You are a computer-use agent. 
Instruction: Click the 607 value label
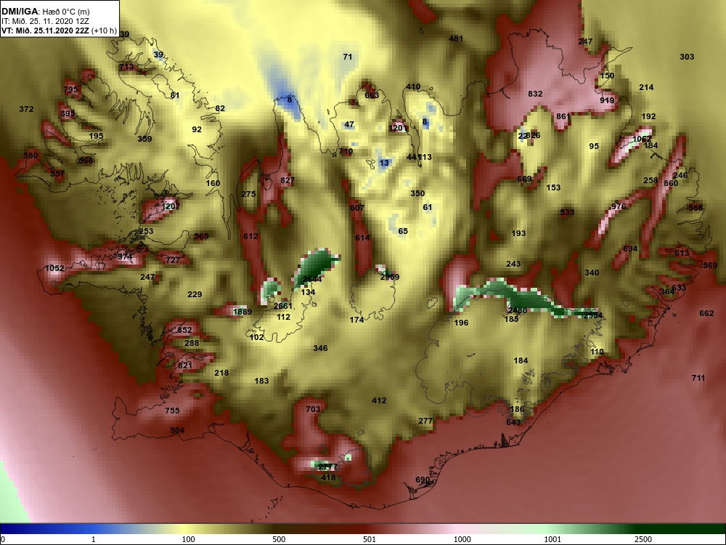(357, 208)
